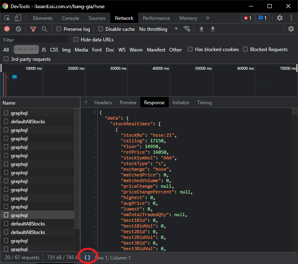
Task: Click request list vertical scrollbar
Action: [x=77, y=168]
